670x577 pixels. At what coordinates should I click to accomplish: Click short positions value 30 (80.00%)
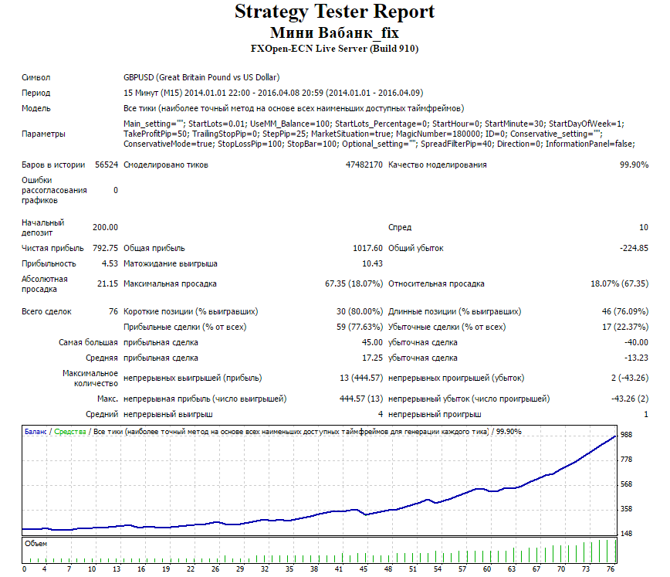[360, 311]
